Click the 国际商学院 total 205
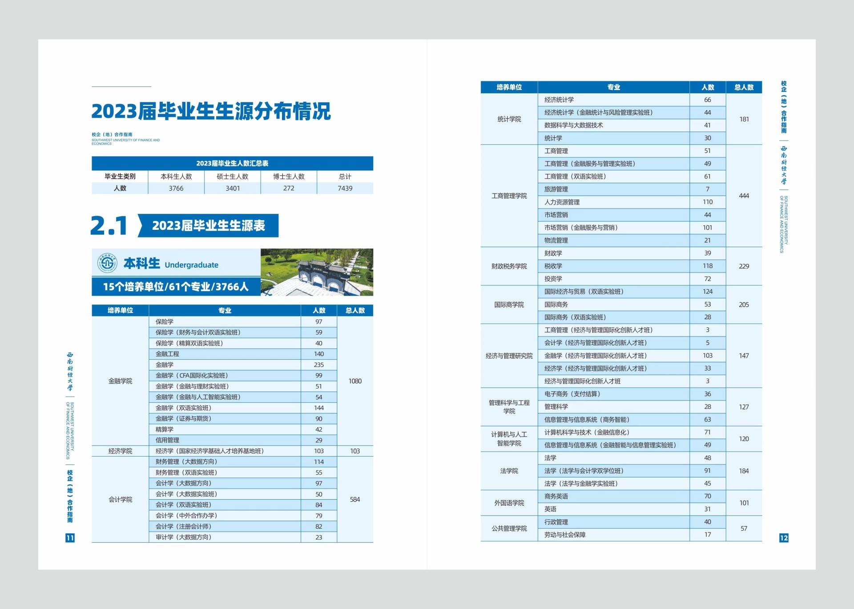Viewport: 854px width, 609px height. click(744, 304)
